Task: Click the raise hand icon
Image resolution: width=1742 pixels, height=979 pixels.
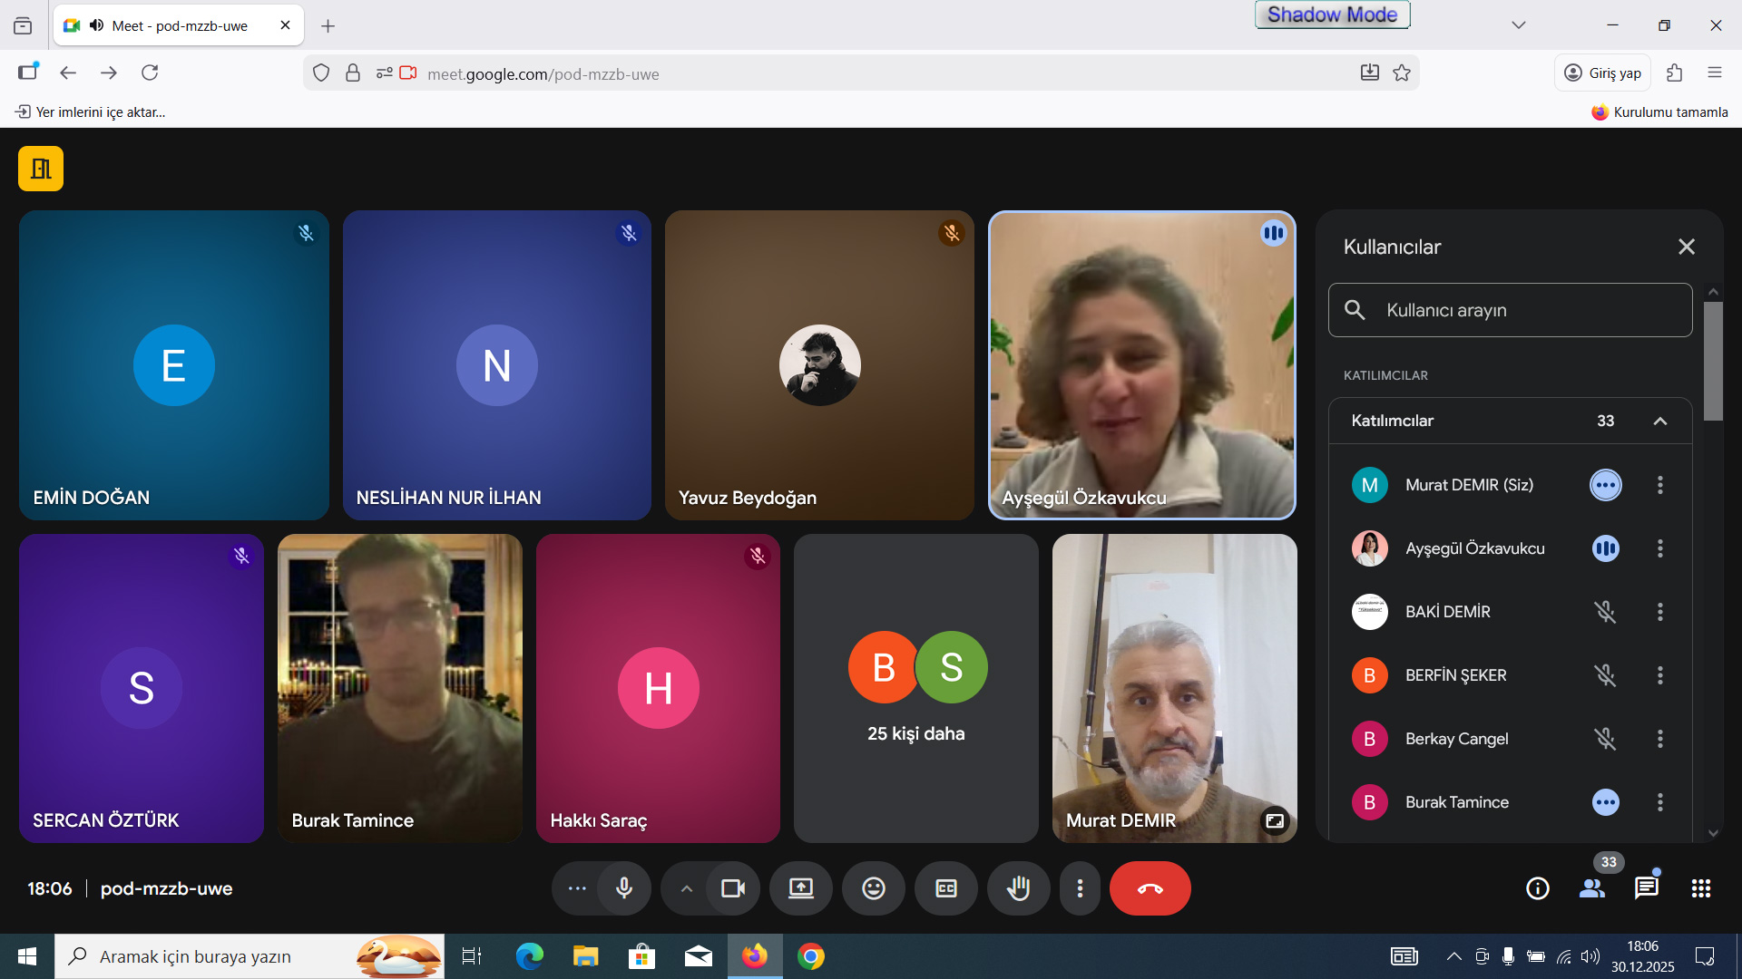Action: (x=1018, y=888)
